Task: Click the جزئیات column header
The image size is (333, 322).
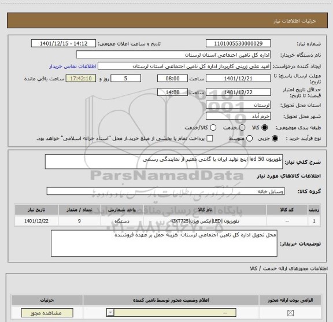Action: tap(47, 300)
